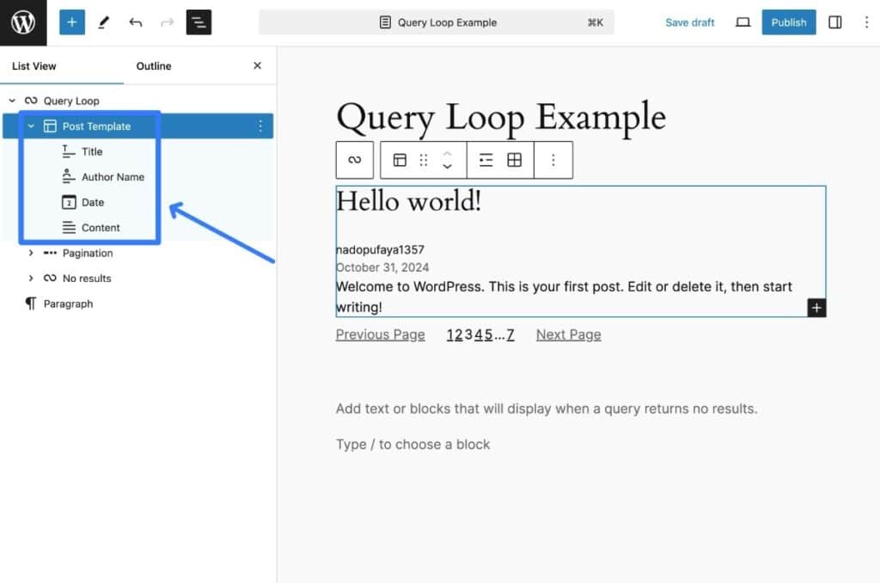Expand the No results list item
Viewport: 880px width, 583px height.
31,278
